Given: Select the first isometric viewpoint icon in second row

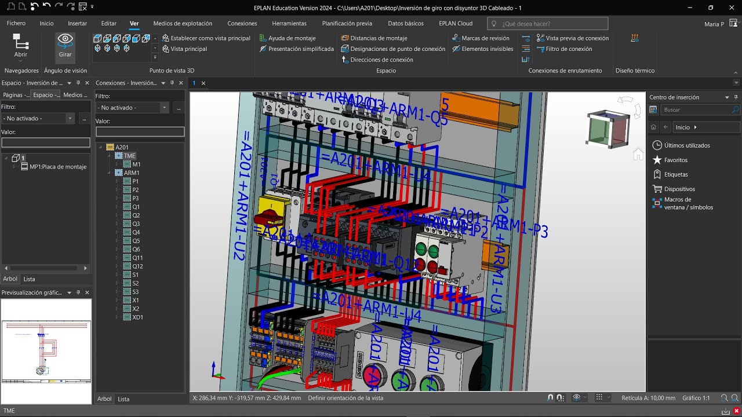Looking at the screenshot, I should click(x=97, y=49).
